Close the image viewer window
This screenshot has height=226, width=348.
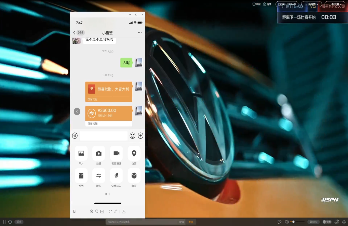click(x=142, y=14)
